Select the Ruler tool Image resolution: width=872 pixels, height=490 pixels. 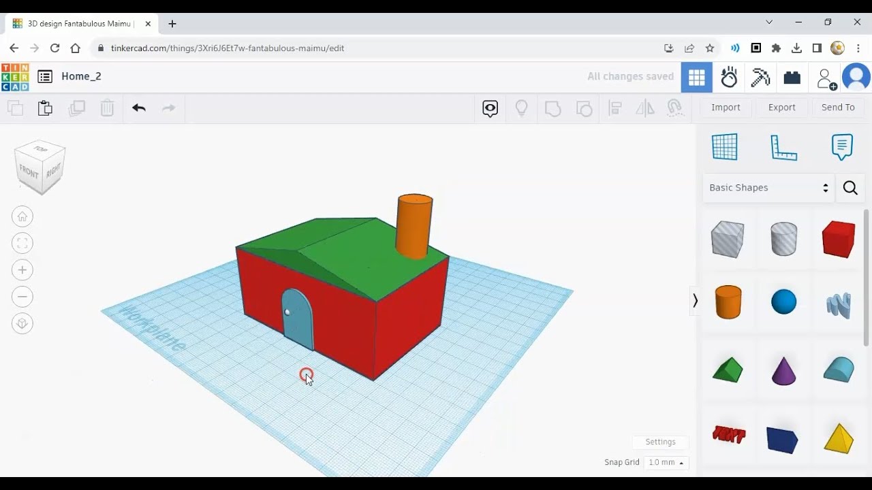click(x=783, y=147)
